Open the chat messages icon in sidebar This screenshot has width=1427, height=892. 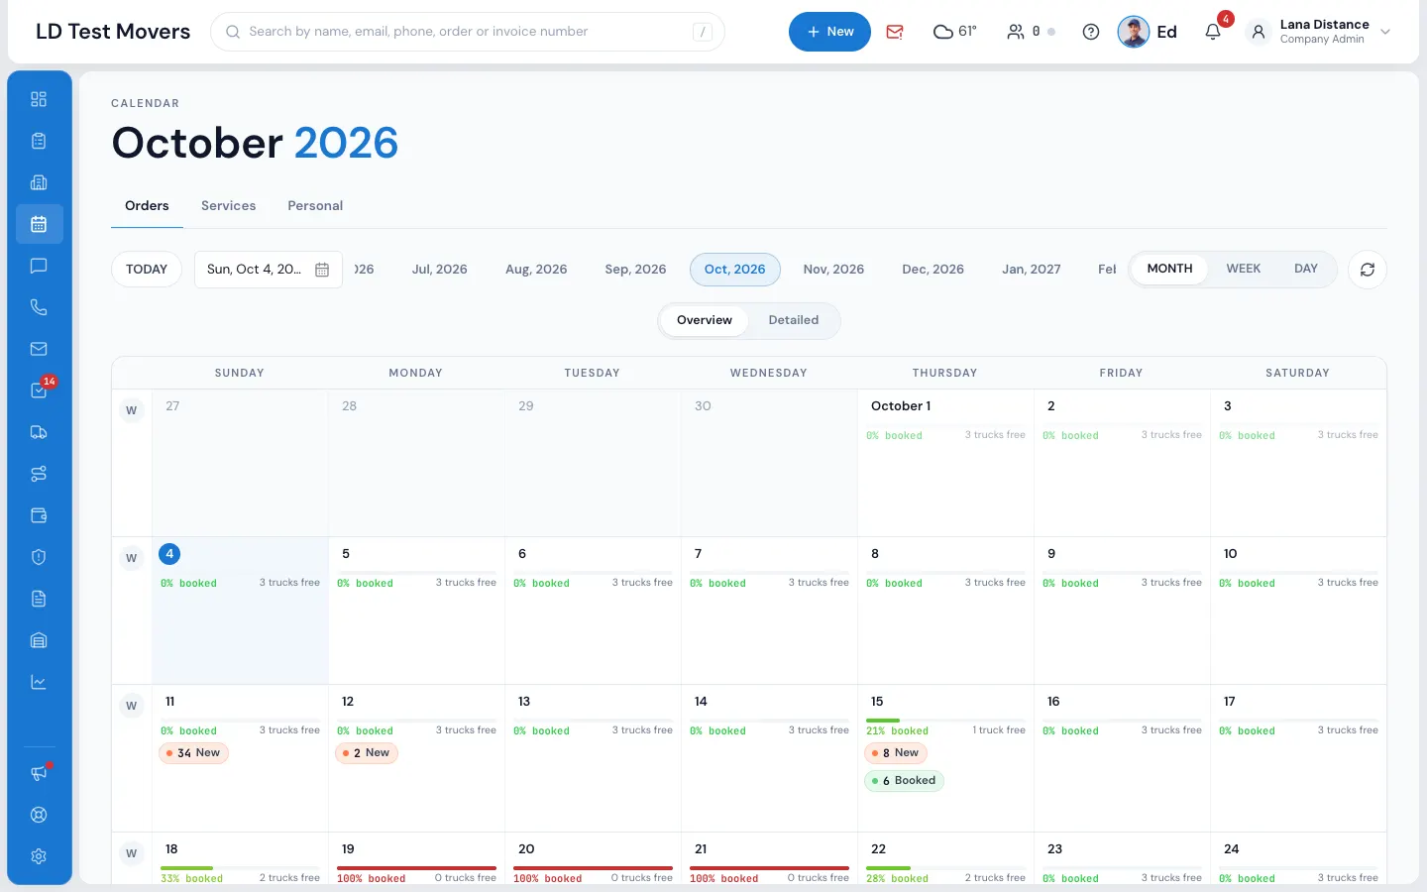pyautogui.click(x=39, y=266)
